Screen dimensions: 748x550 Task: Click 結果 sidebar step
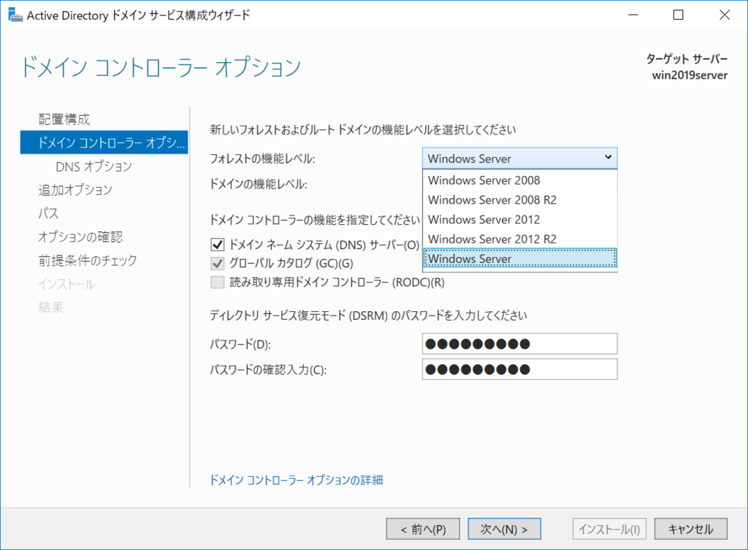point(51,308)
